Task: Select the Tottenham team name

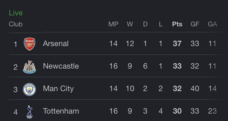Action: pyautogui.click(x=61, y=111)
